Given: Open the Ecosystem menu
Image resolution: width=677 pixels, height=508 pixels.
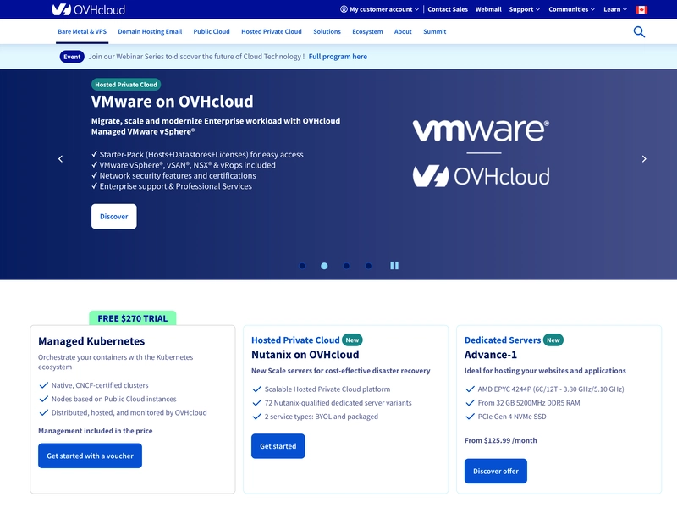Looking at the screenshot, I should click(x=367, y=31).
